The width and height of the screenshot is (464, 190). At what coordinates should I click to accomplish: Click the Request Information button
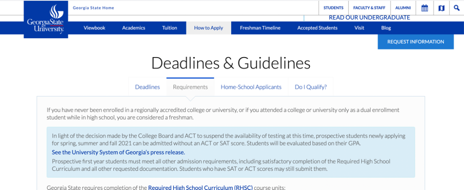415,42
